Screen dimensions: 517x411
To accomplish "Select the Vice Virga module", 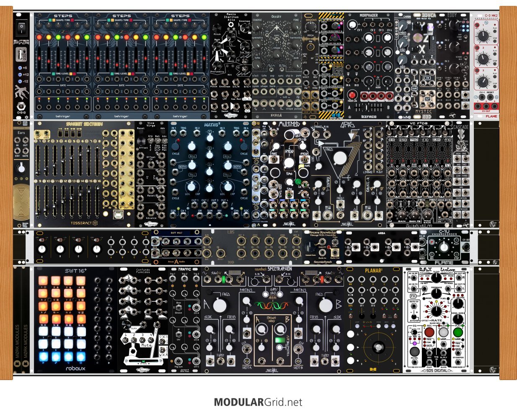I will (151, 174).
